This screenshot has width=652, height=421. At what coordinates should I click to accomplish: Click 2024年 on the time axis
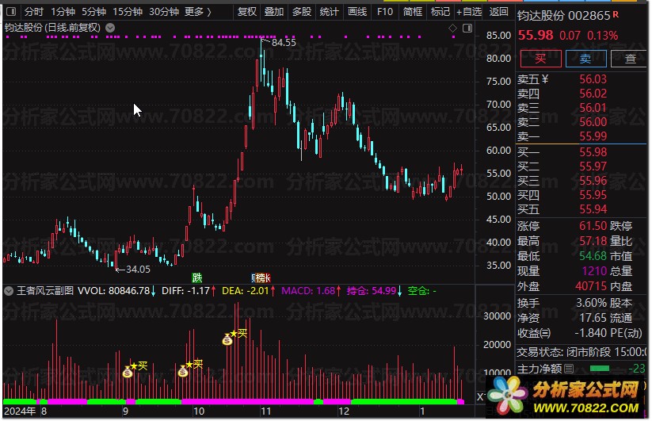point(20,411)
